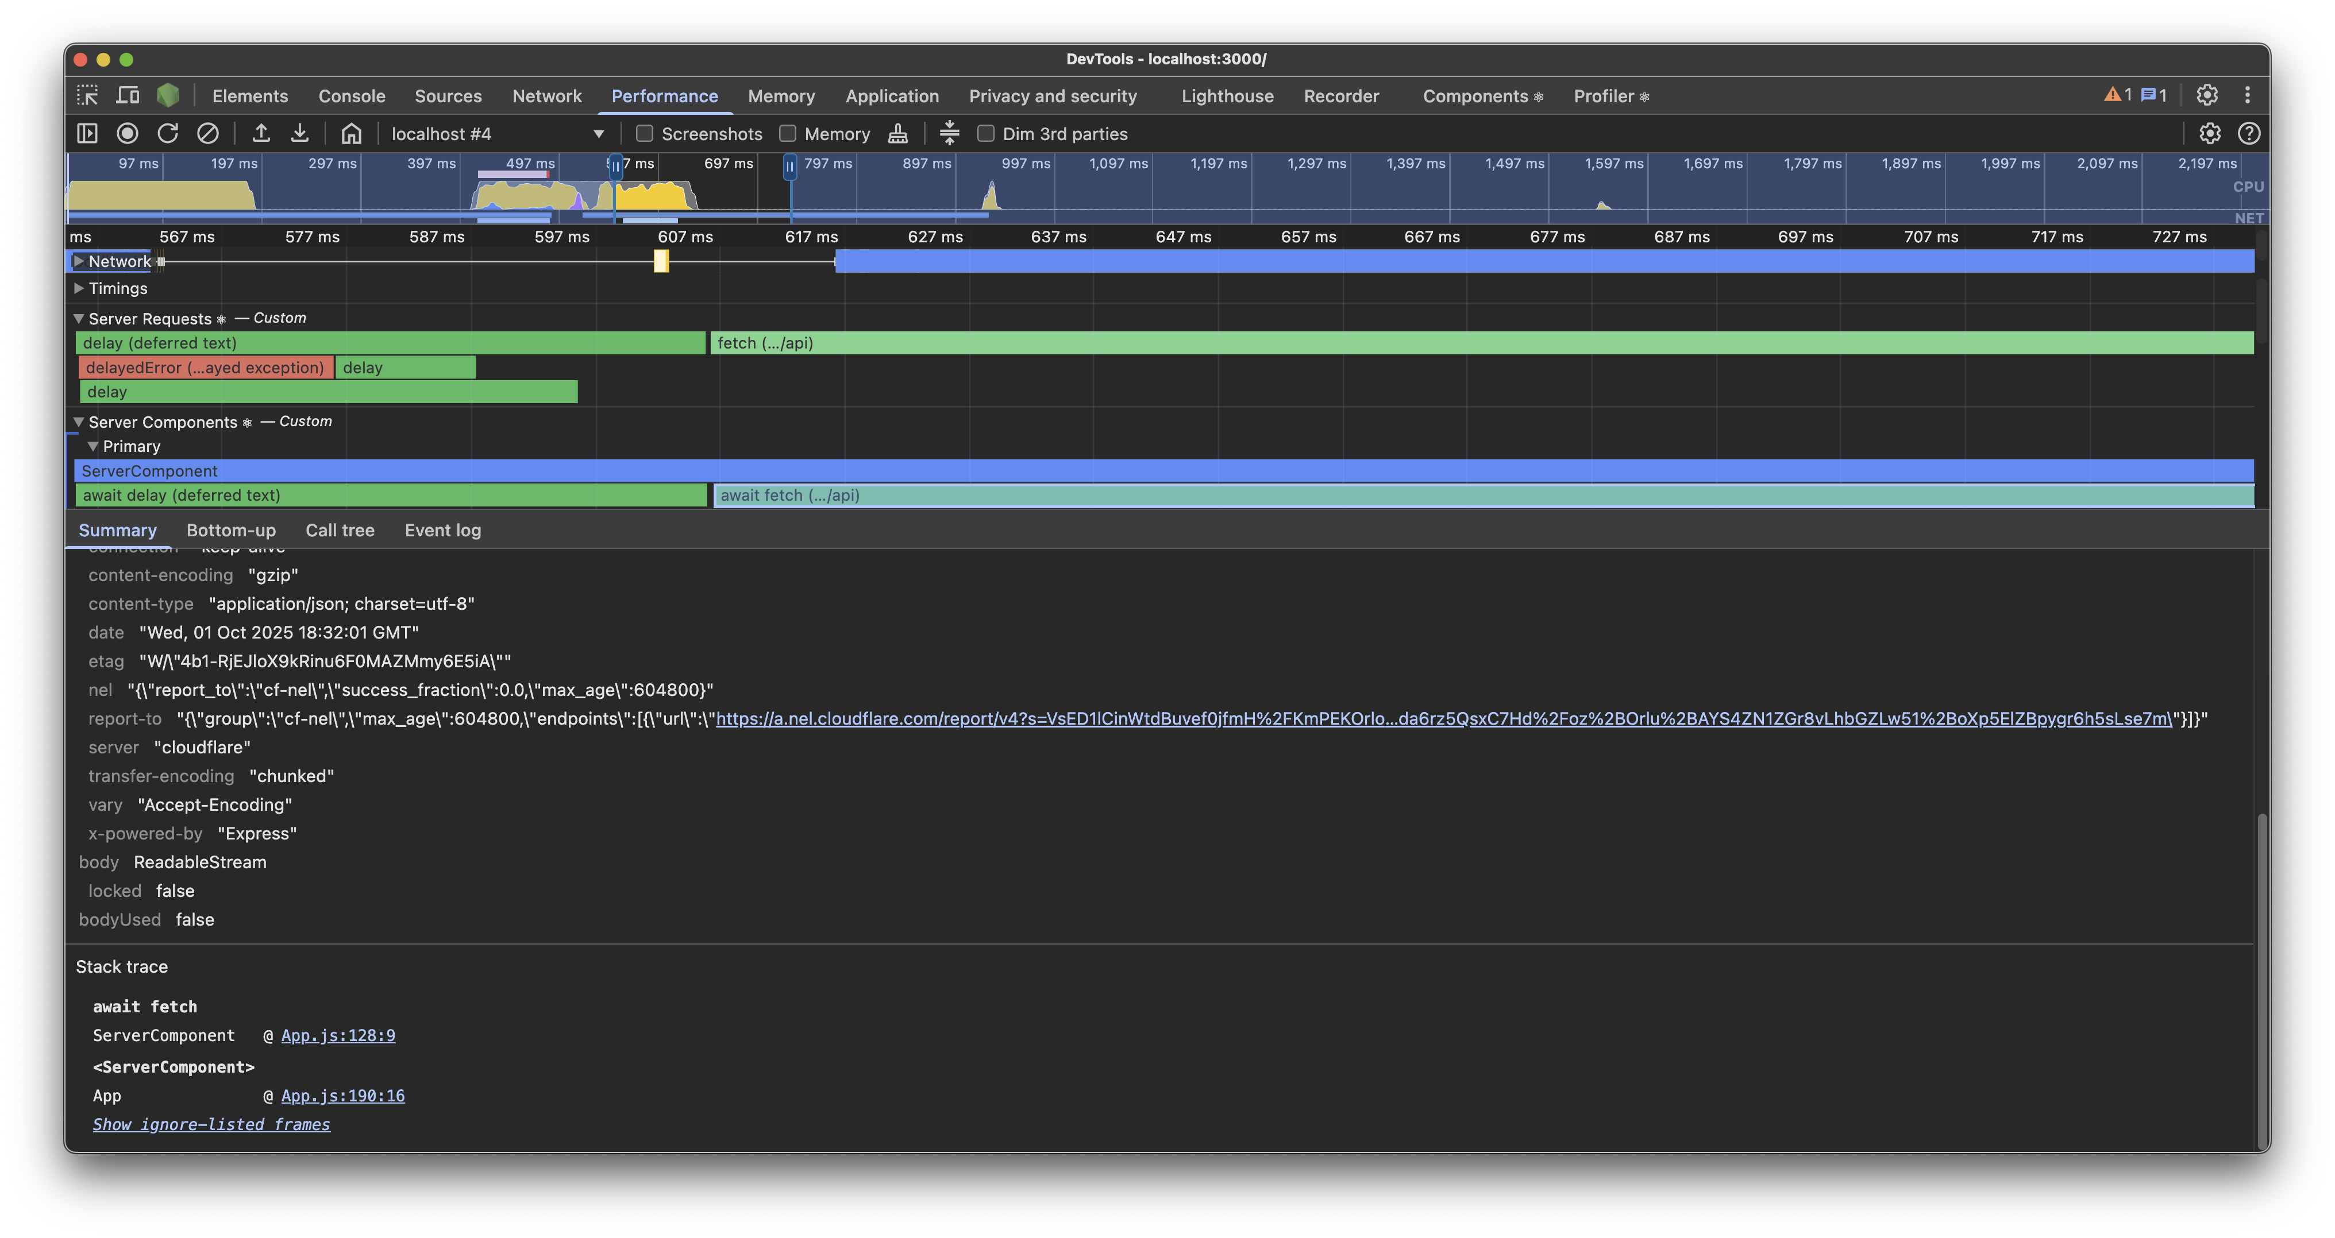Click Show ignore-listed frames

(211, 1124)
